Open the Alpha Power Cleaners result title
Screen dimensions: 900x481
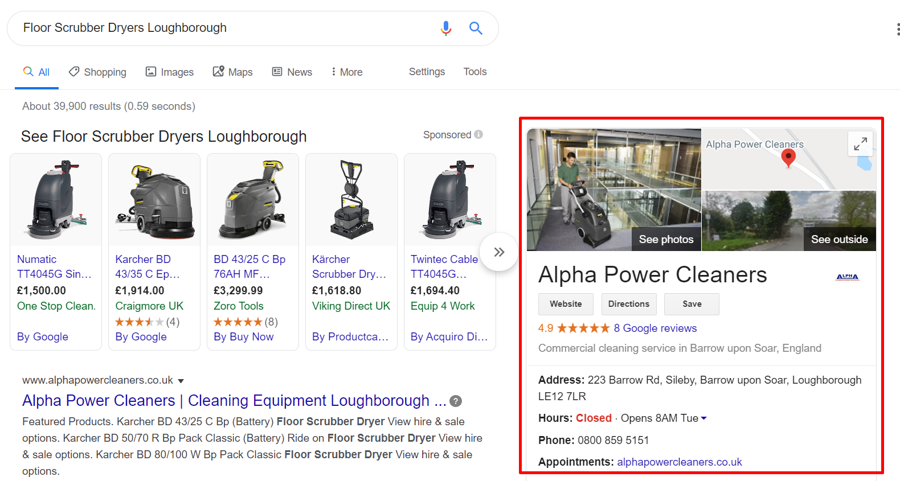click(x=234, y=401)
